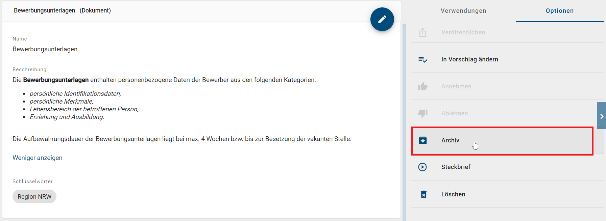Click the Steckbrief play circle icon
The height and width of the screenshot is (221, 606).
click(422, 167)
